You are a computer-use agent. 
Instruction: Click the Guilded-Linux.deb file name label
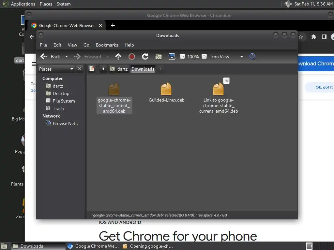[x=167, y=100]
